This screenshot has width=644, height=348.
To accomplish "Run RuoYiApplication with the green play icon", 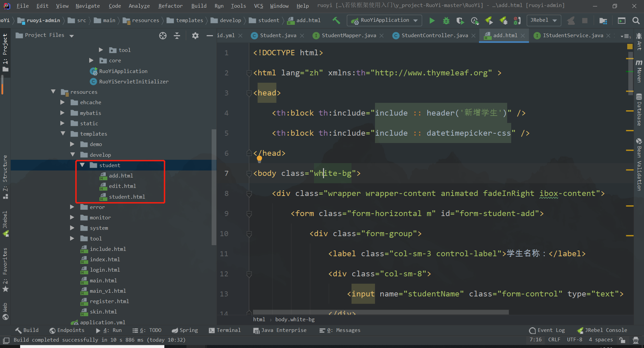I will [432, 21].
